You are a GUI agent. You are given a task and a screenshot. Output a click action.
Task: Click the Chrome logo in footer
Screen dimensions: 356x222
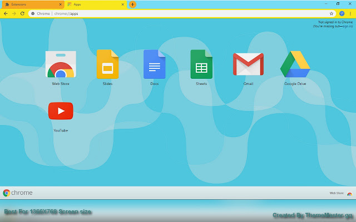coord(18,193)
